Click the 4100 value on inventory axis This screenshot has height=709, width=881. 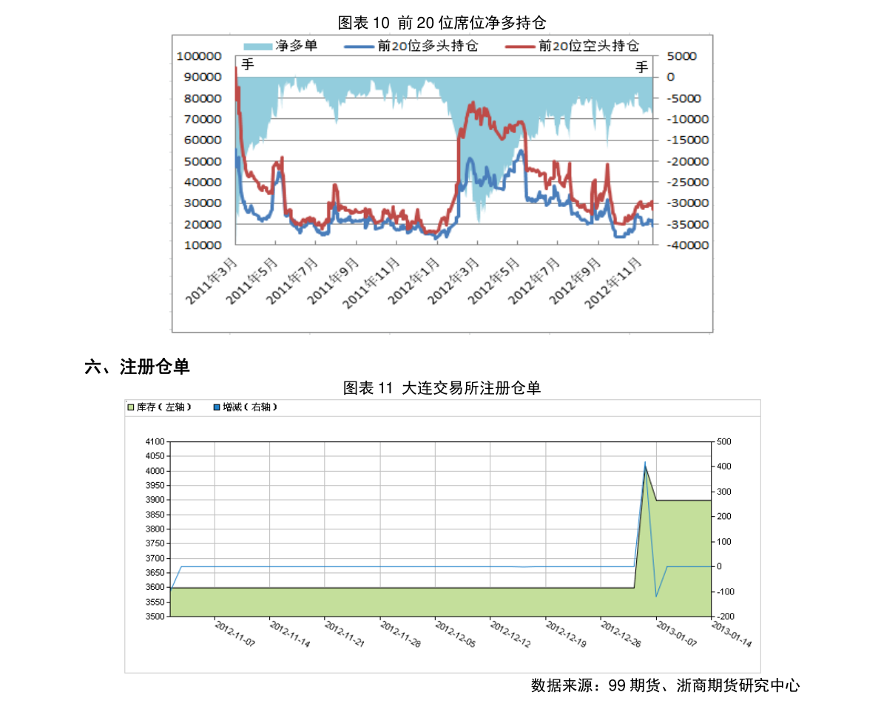pos(155,441)
